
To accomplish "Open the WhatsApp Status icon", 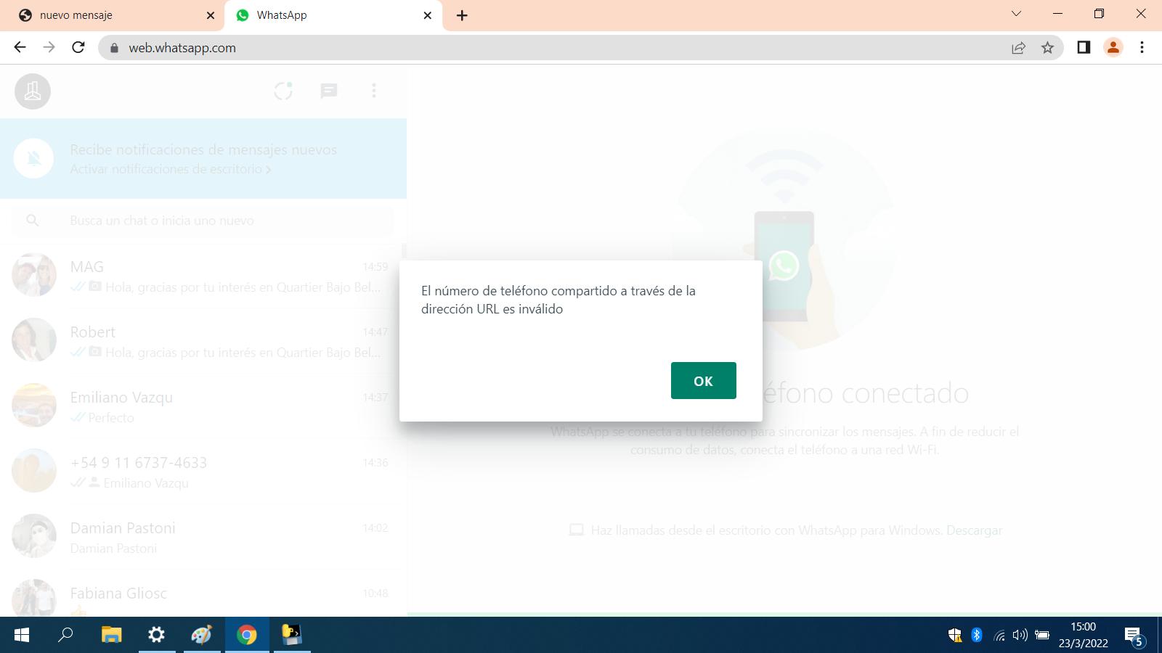I will tap(283, 91).
